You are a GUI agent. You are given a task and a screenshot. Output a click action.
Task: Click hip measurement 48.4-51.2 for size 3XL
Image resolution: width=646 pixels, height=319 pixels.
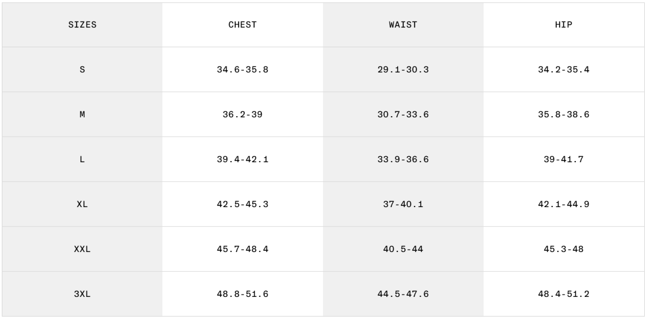tap(563, 294)
